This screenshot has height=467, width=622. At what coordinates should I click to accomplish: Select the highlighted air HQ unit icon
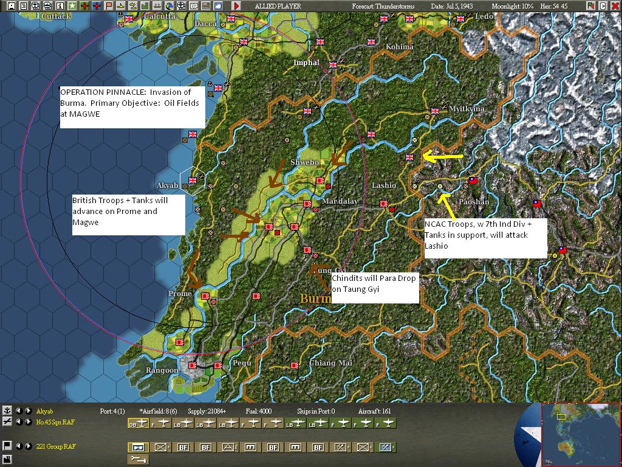click(x=138, y=448)
